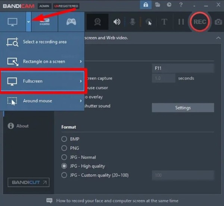Choose JPG - Custom quality radio option
Screen dimensions: 224x206
[x=64, y=175]
